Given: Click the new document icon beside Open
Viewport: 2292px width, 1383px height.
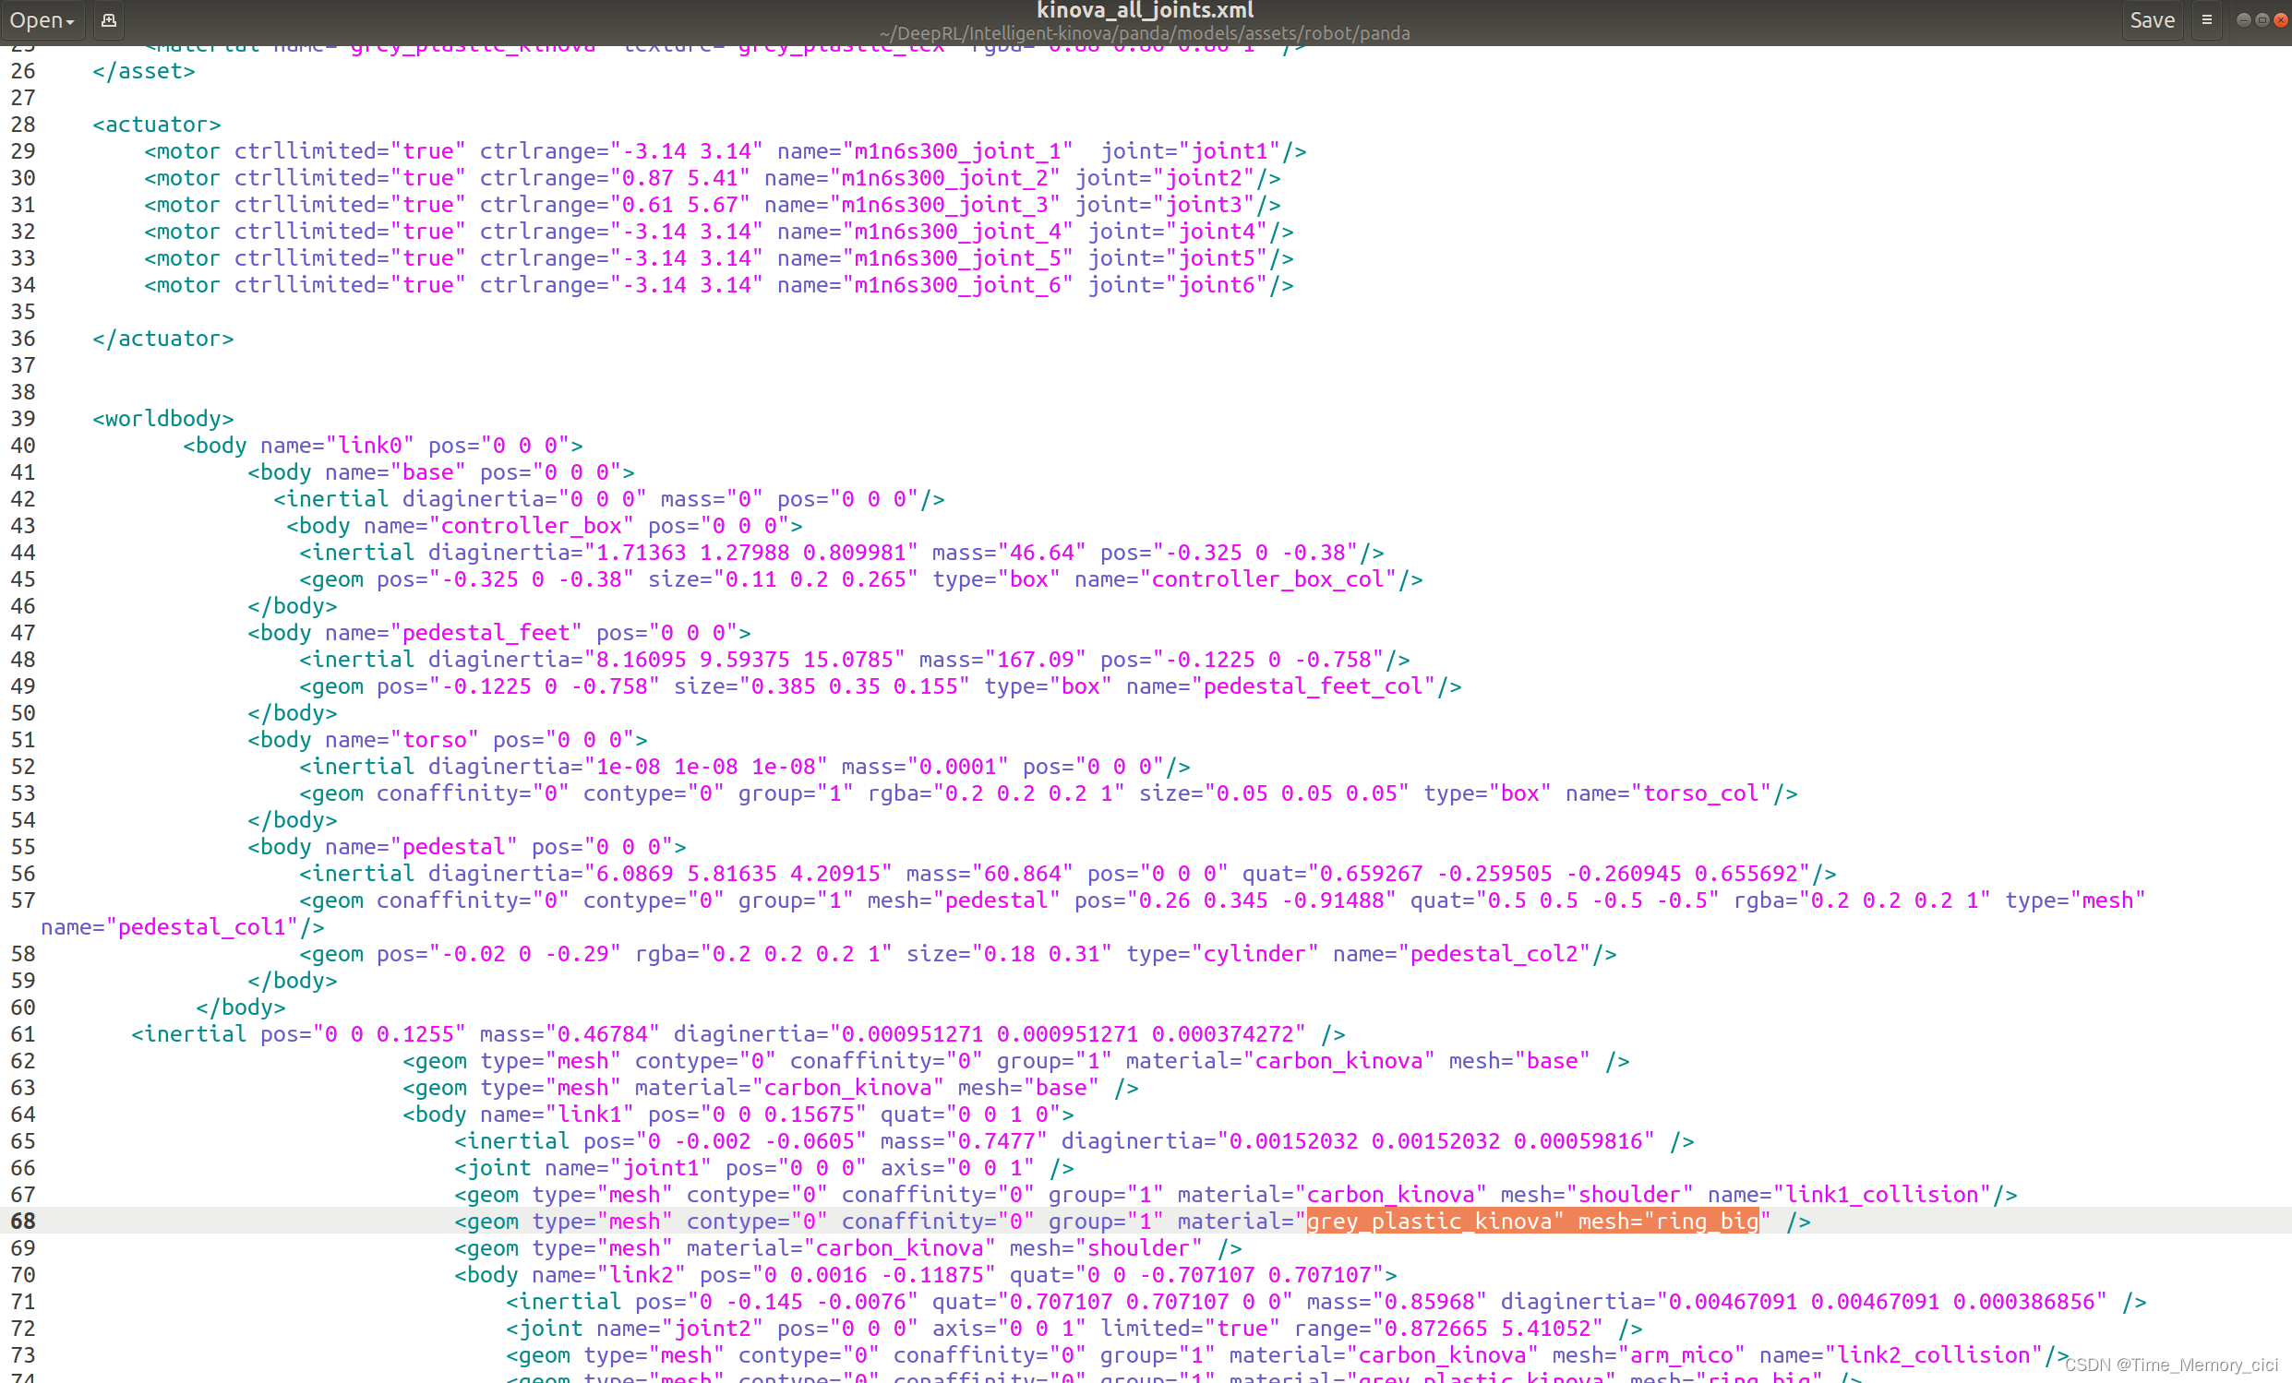Looking at the screenshot, I should [109, 19].
